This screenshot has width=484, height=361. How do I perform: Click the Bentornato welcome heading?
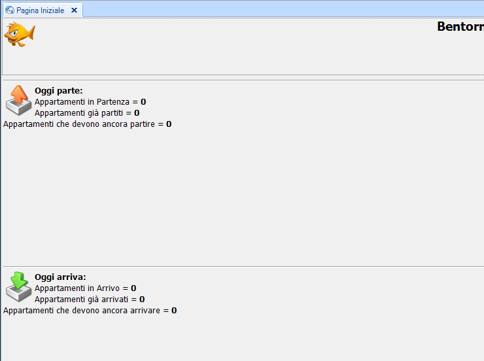click(x=460, y=27)
